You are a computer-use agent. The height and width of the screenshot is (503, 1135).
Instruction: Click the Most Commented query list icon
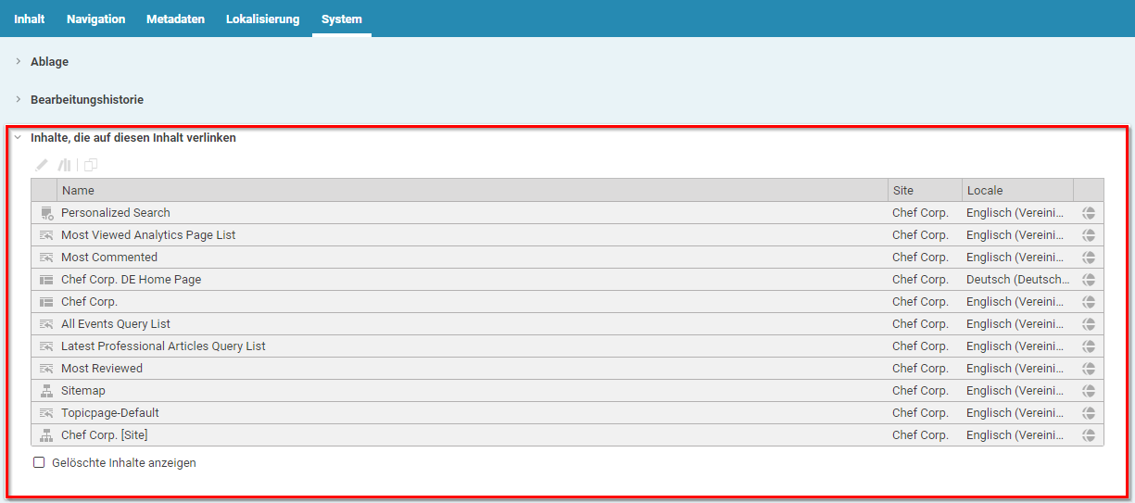46,258
